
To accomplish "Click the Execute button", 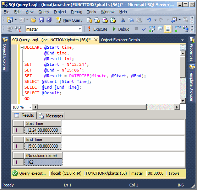I will tap(98, 29).
